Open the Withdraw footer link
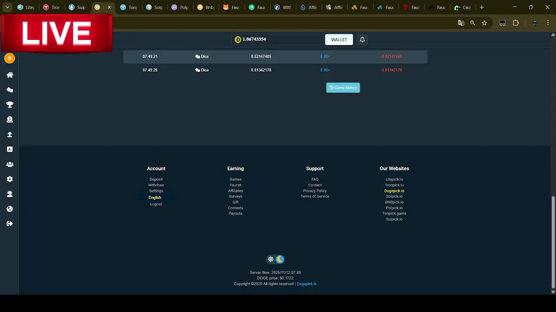Screen dimensions: 556x312 156,185
